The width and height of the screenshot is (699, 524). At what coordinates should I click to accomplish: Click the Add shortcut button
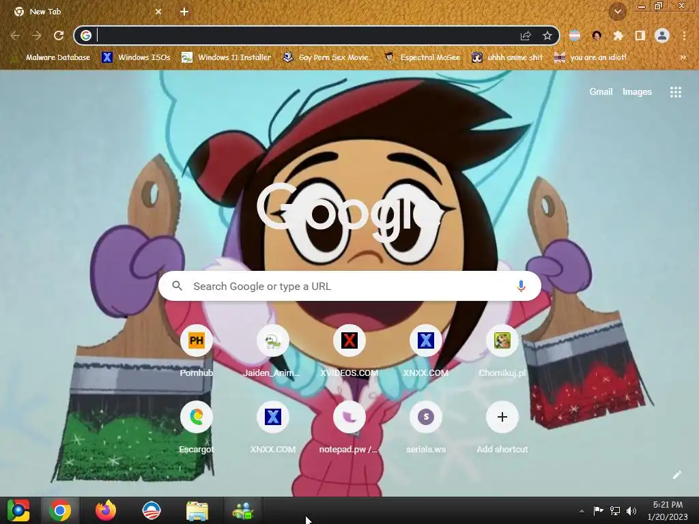502,428
